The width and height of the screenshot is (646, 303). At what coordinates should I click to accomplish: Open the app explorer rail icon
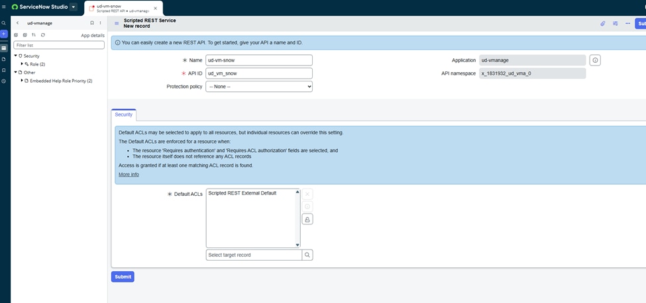click(x=4, y=48)
